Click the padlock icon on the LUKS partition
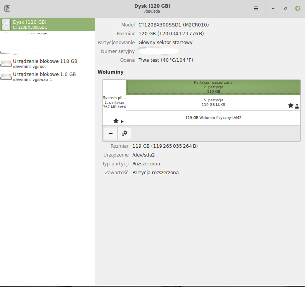This screenshot has width=305, height=287. point(297,106)
